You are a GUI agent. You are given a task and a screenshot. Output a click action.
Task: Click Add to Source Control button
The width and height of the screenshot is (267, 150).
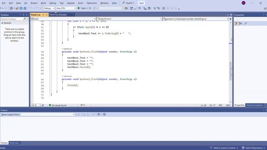click(224, 148)
